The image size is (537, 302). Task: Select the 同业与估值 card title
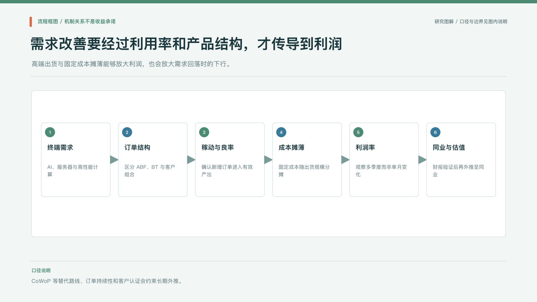(x=449, y=148)
